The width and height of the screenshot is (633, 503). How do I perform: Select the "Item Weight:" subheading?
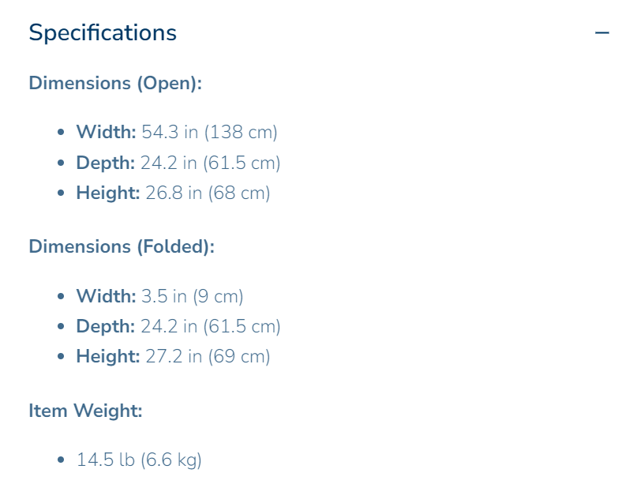(x=85, y=411)
